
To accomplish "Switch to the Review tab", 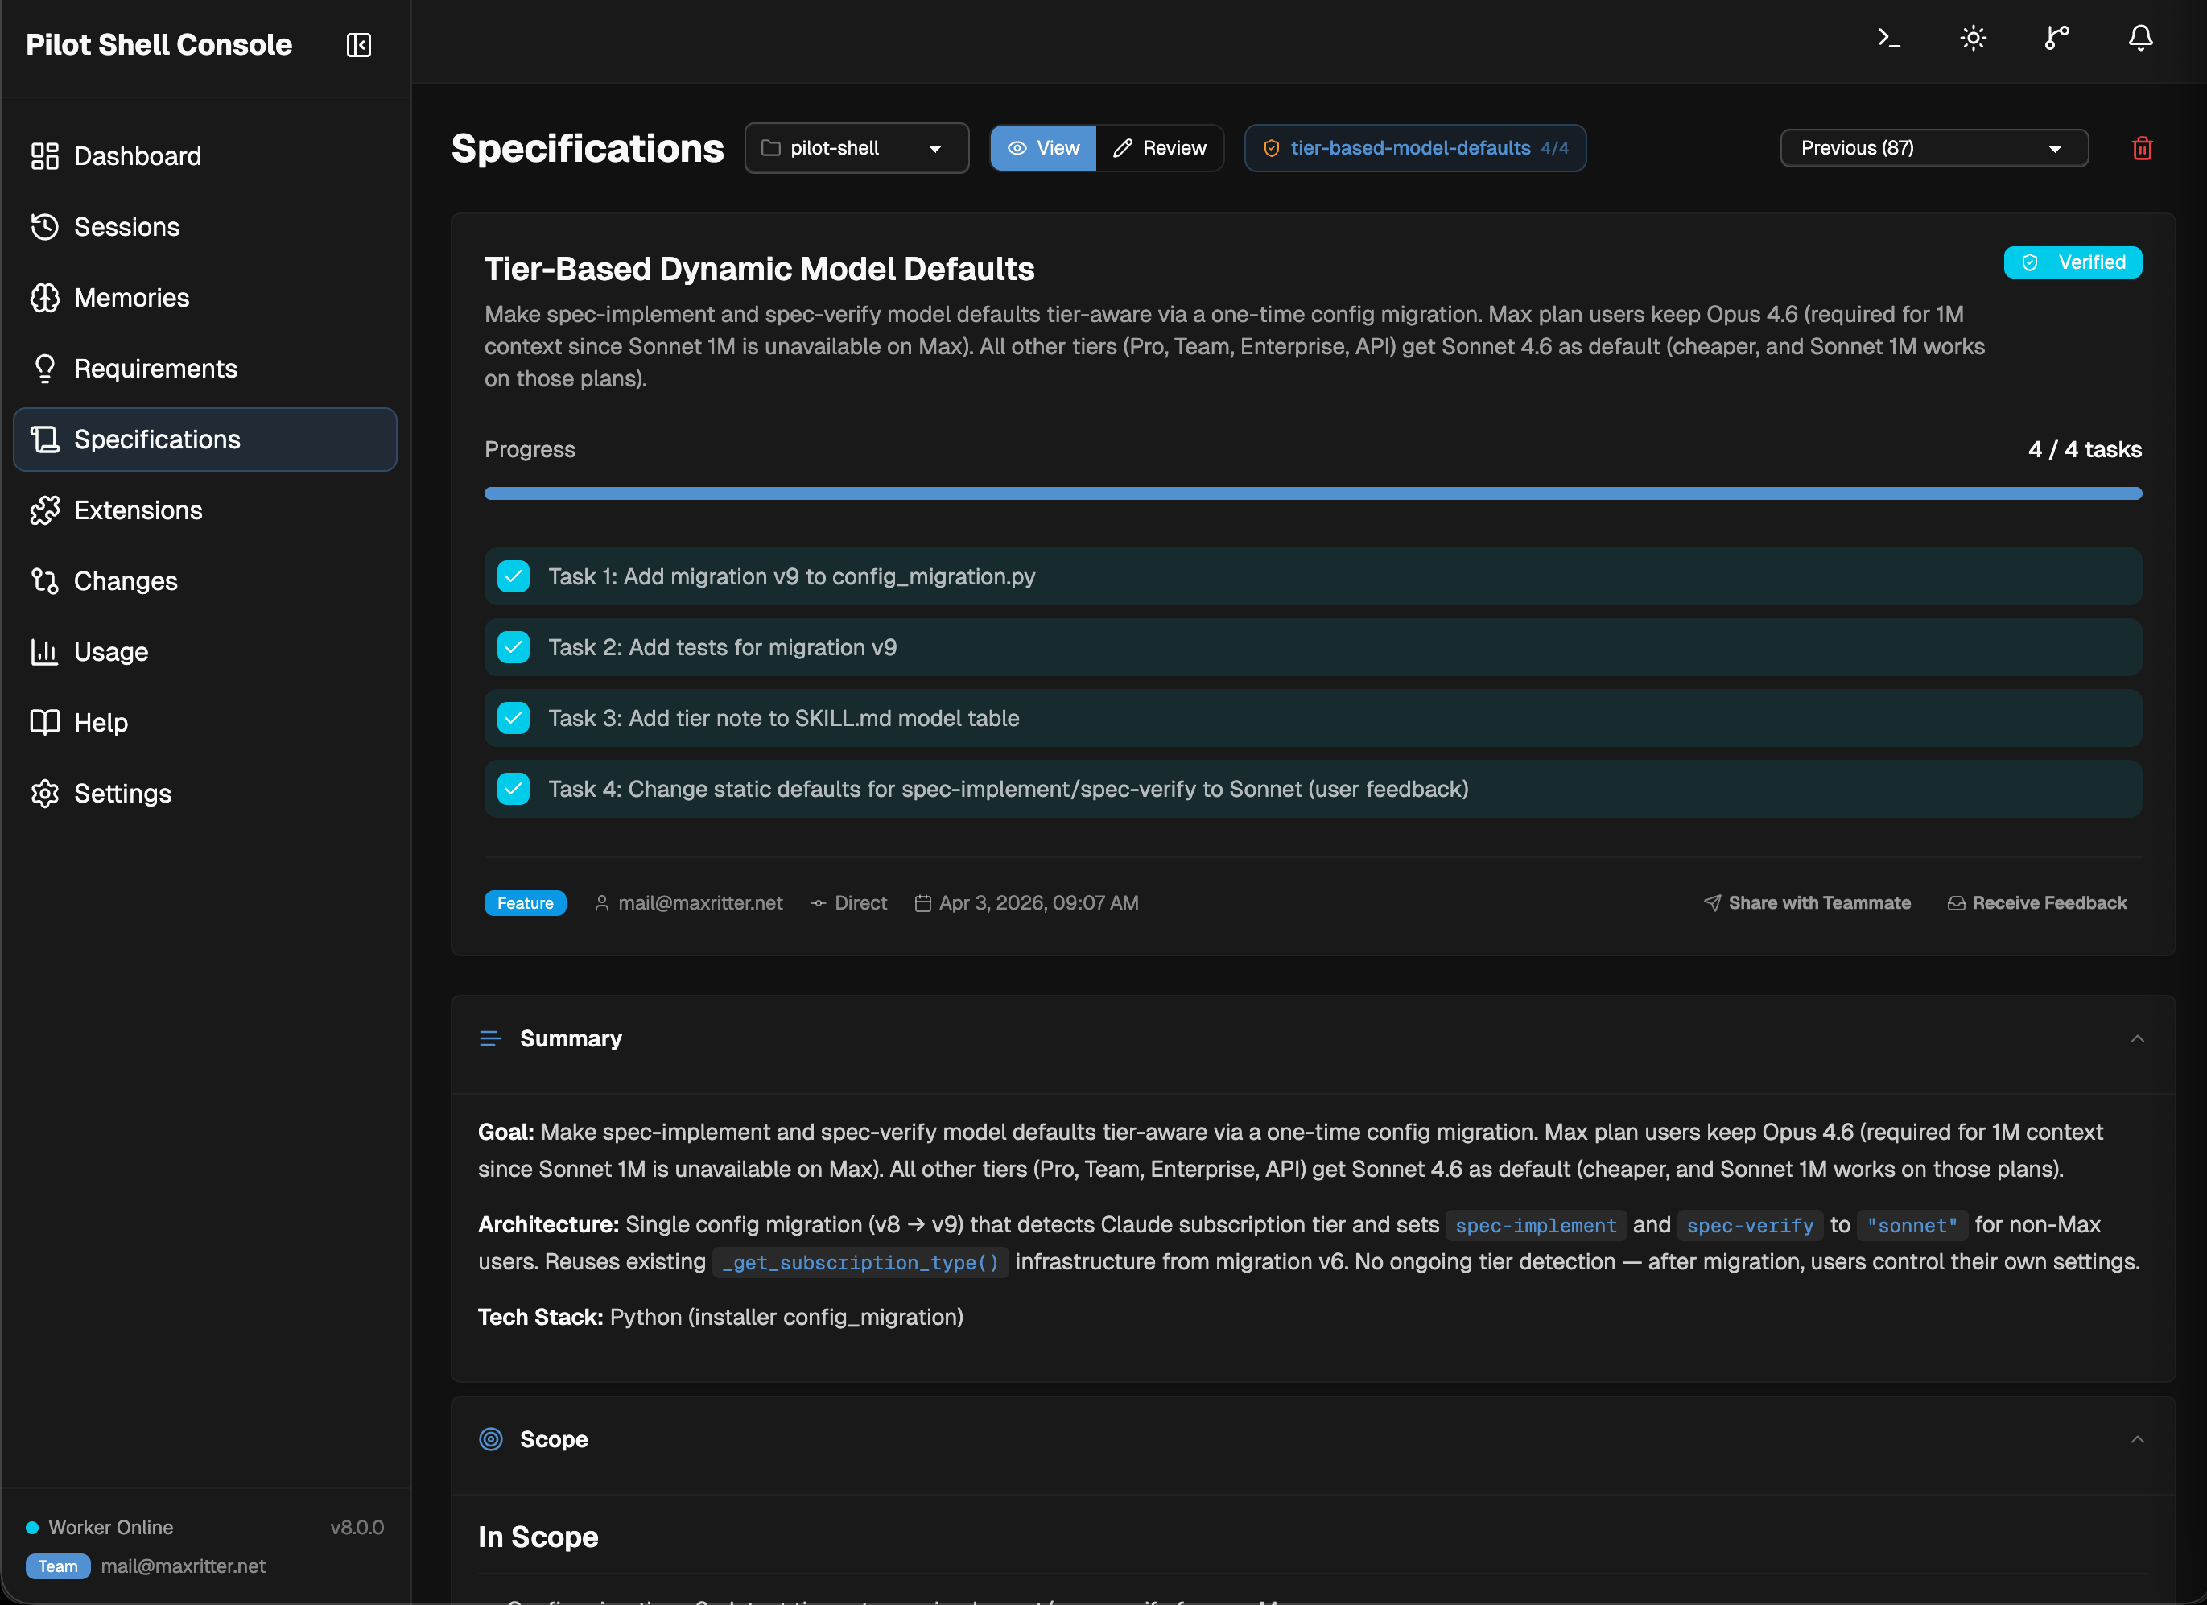I will pyautogui.click(x=1160, y=148).
